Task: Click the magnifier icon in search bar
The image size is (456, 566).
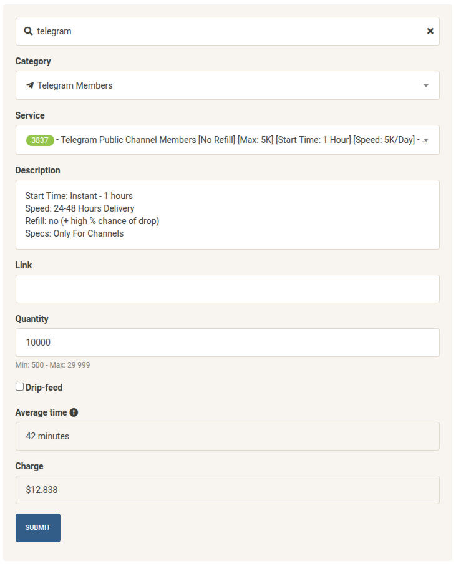Action: pos(28,31)
